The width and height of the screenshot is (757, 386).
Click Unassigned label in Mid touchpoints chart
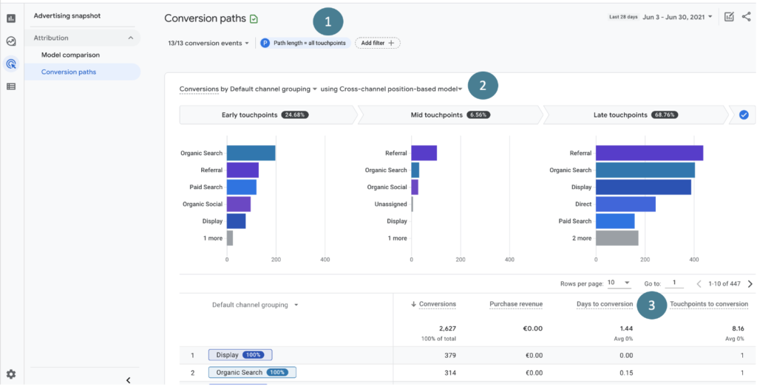[390, 204]
